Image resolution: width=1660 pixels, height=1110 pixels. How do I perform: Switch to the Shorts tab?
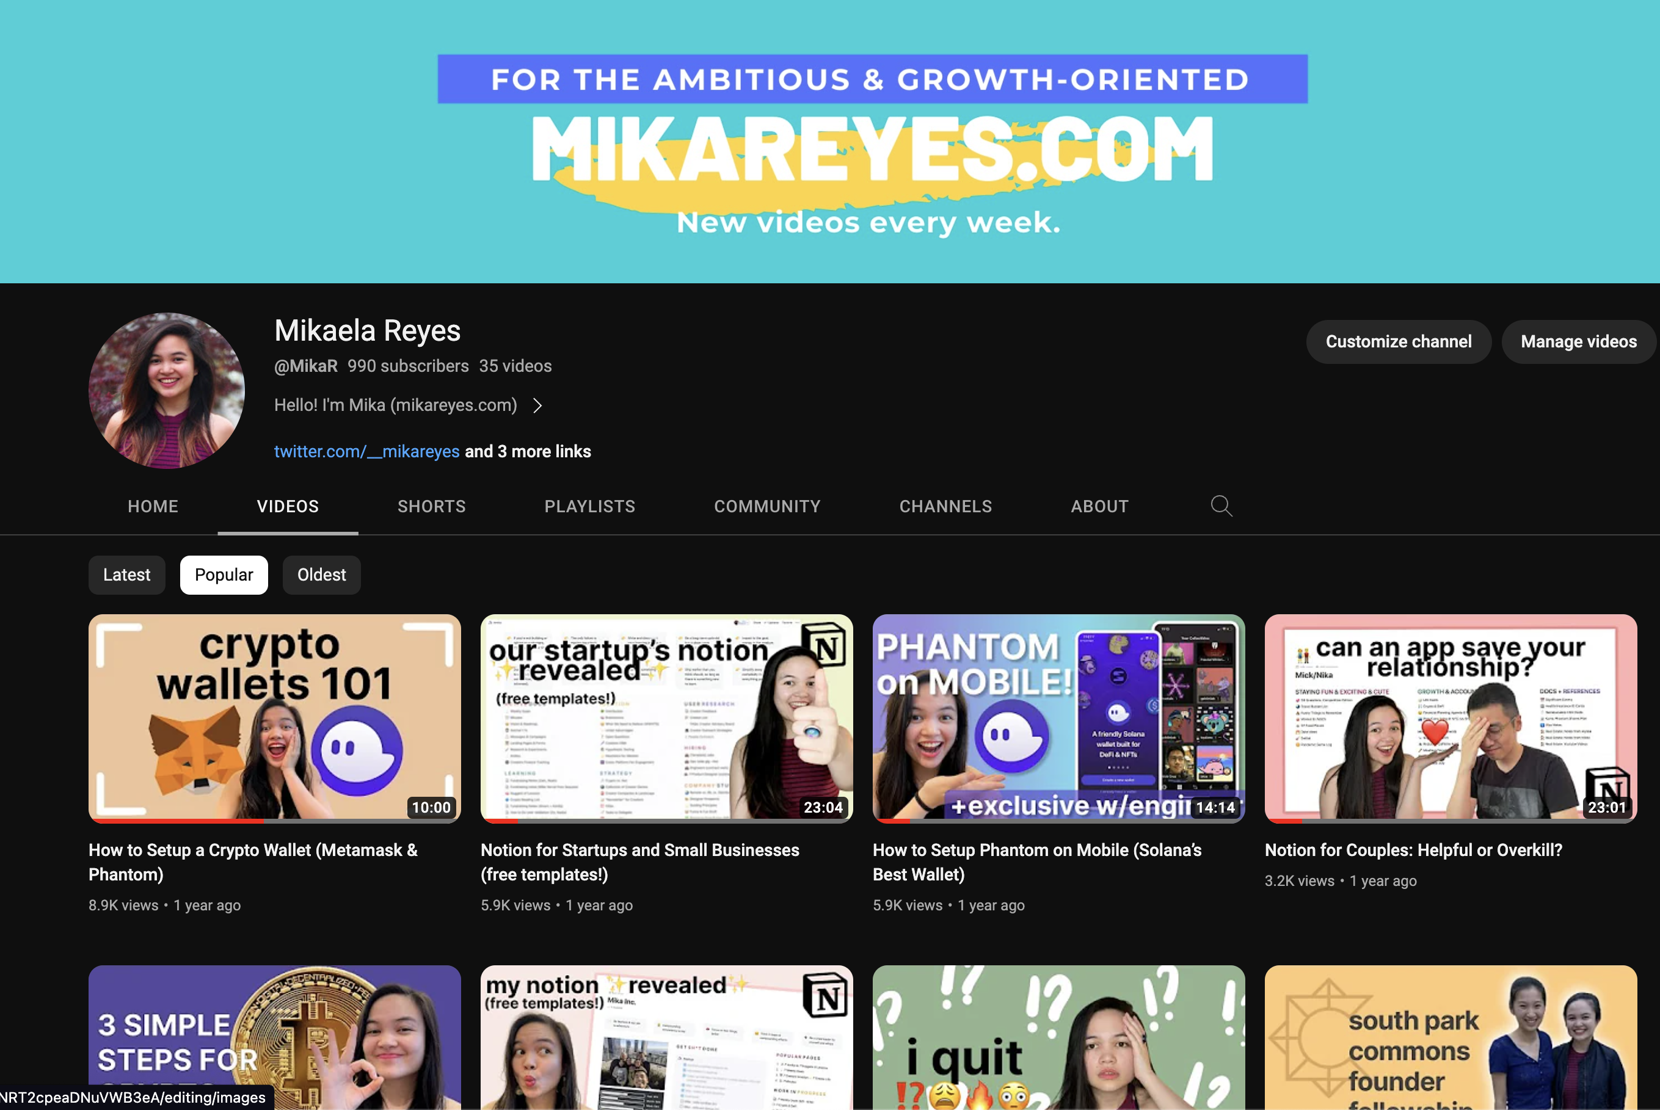click(x=431, y=506)
